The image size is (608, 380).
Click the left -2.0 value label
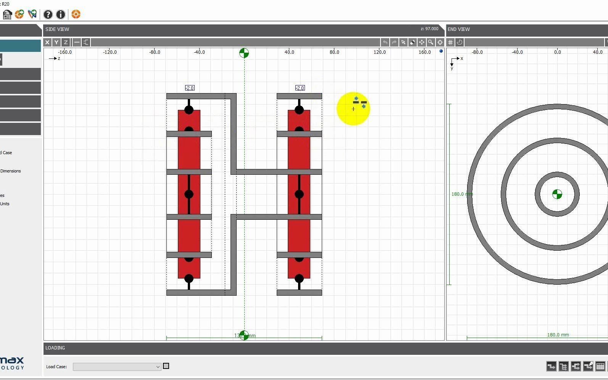pos(190,88)
